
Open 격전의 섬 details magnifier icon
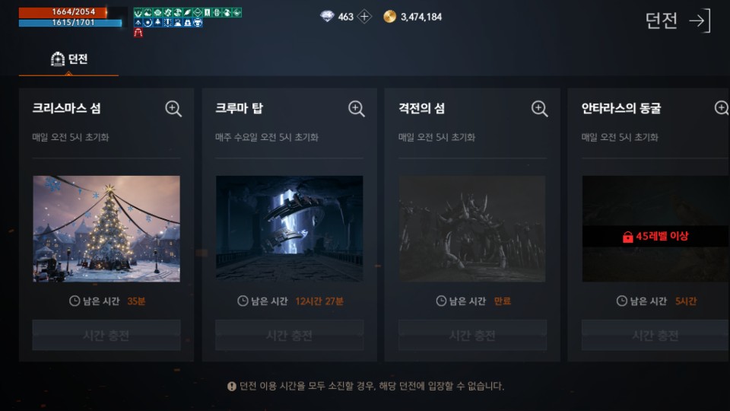(539, 109)
